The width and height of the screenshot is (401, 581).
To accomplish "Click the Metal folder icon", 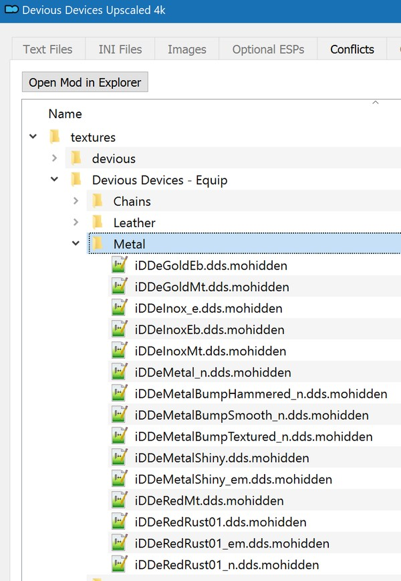I will pyautogui.click(x=98, y=244).
